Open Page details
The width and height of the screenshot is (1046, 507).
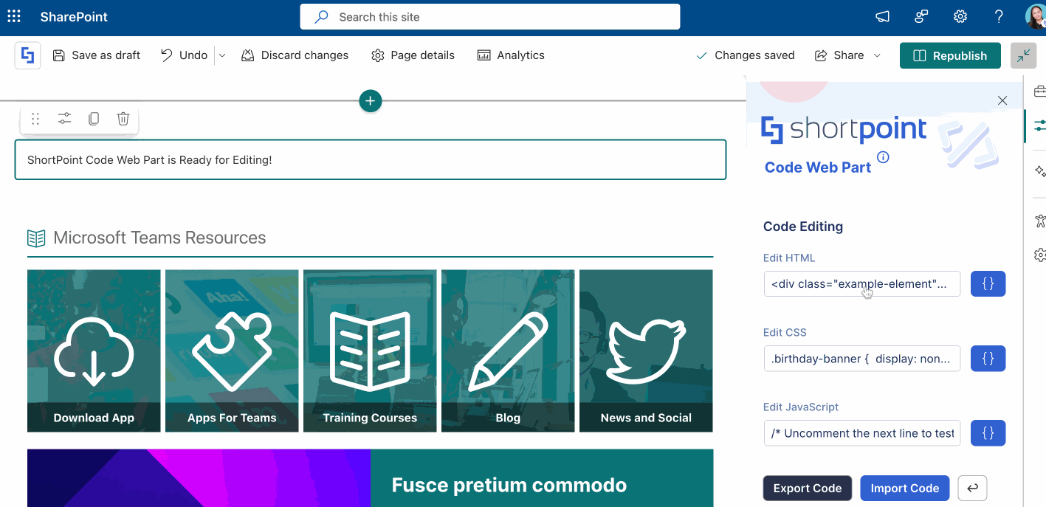pyautogui.click(x=413, y=55)
